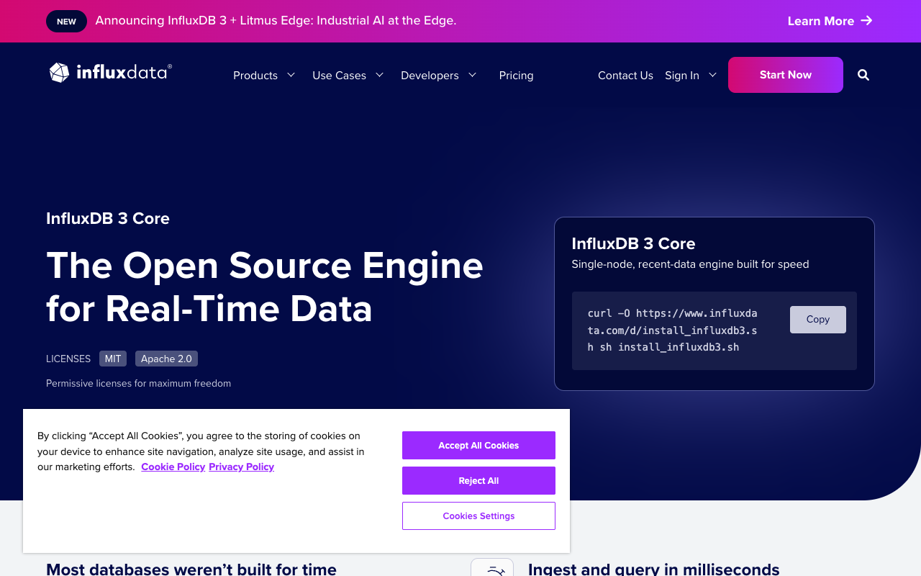The image size is (921, 576).
Task: Click the arrow next to Learn More
Action: pyautogui.click(x=866, y=21)
